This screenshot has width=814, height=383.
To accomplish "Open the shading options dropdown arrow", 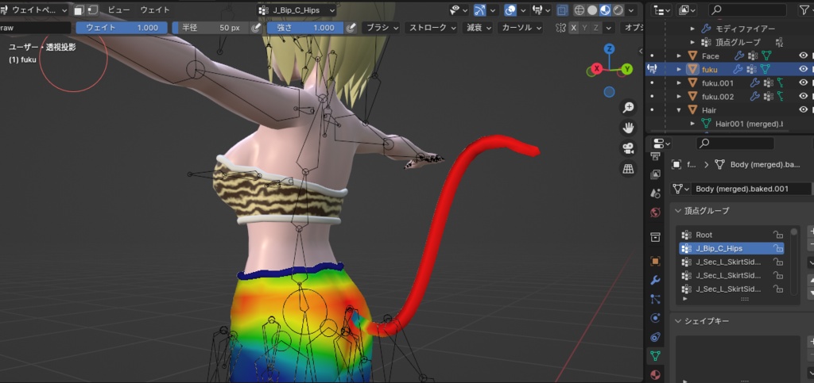I will [632, 10].
